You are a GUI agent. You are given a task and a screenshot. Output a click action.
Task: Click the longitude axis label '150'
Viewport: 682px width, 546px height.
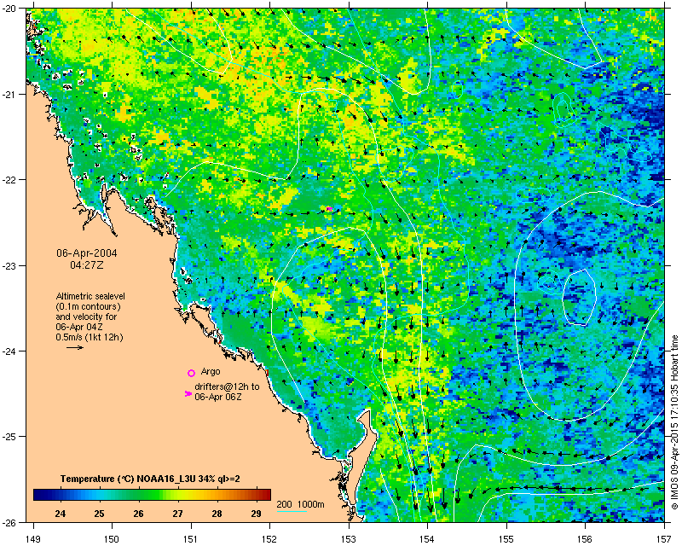(113, 539)
